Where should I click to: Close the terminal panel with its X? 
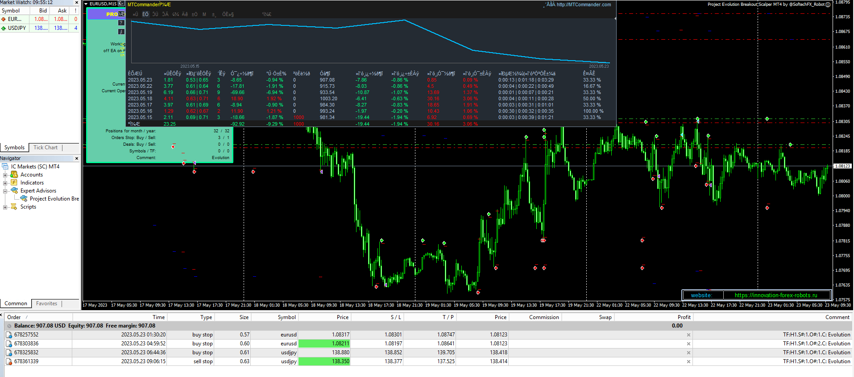point(2,315)
